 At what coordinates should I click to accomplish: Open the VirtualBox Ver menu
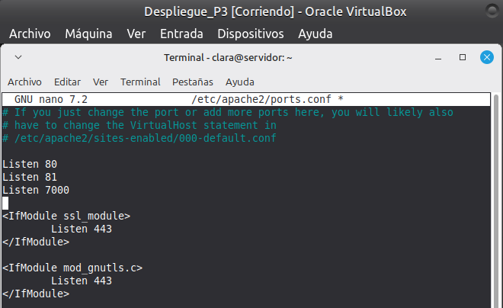[136, 34]
